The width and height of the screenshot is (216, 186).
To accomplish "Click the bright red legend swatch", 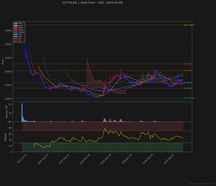I will point(16,30).
